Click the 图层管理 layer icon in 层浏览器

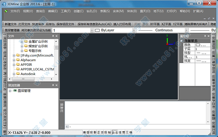[x=15, y=91]
